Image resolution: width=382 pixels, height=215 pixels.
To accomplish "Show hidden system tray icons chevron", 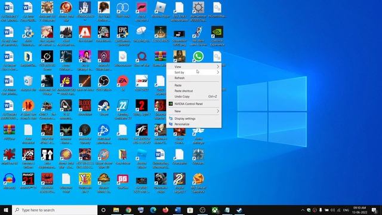I will point(303,210).
